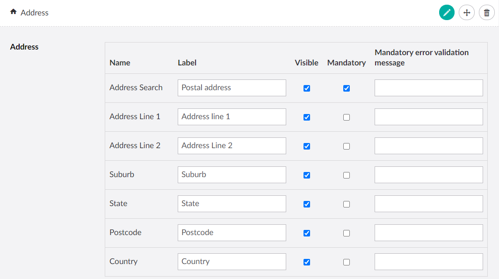Enable Mandatory for Postcode
The image size is (499, 279).
point(347,233)
